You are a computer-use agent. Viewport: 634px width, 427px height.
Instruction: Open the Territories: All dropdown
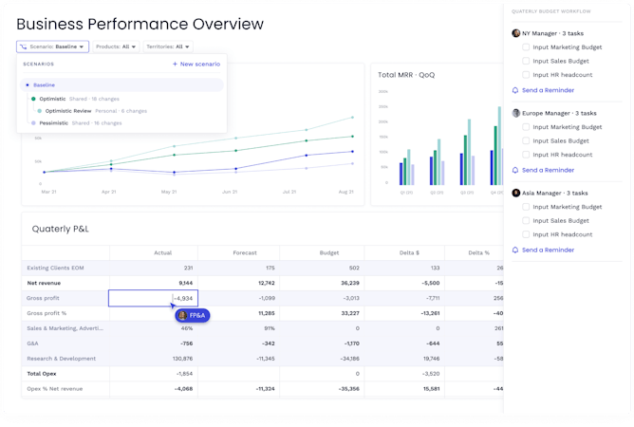pos(168,46)
